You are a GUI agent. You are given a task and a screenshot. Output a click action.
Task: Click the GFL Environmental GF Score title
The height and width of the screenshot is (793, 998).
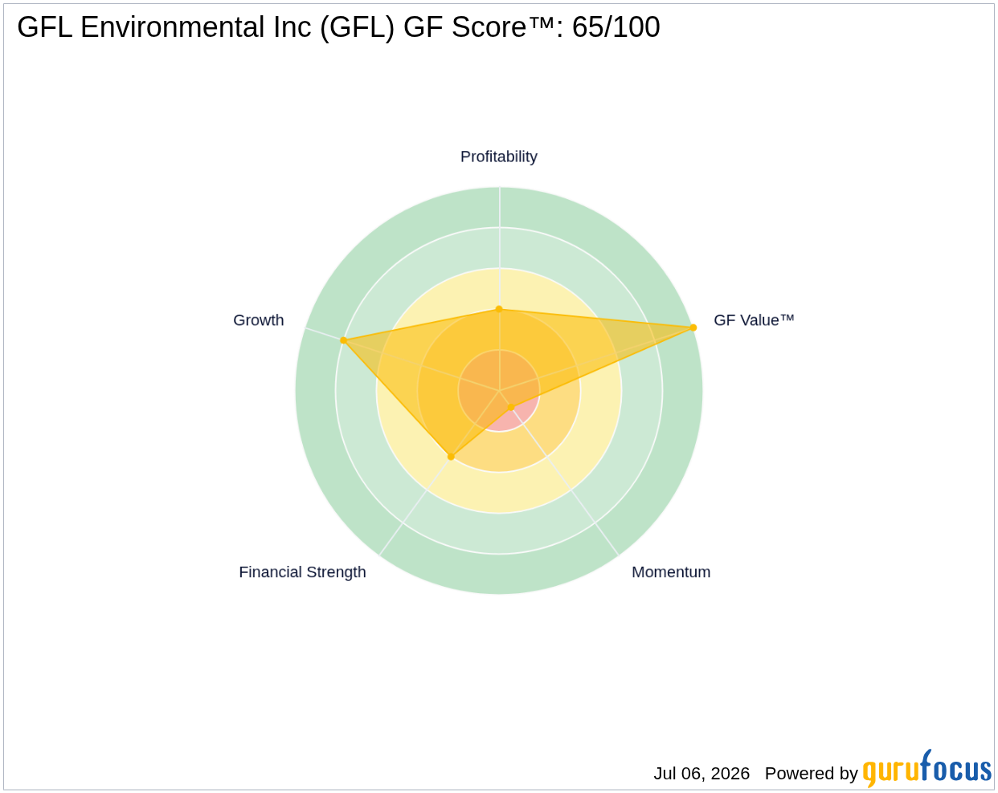[338, 27]
